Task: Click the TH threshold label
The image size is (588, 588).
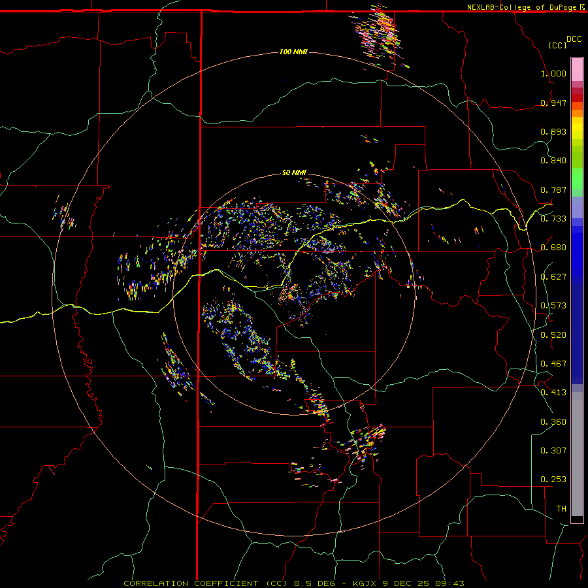Action: click(x=561, y=509)
